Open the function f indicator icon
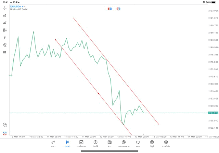 tap(4, 37)
